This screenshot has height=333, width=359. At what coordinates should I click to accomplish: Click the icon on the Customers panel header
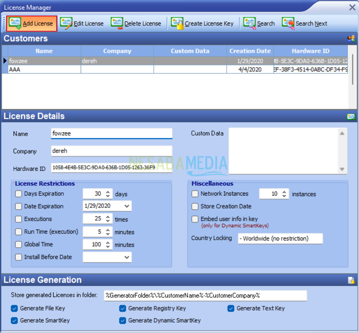[351, 38]
